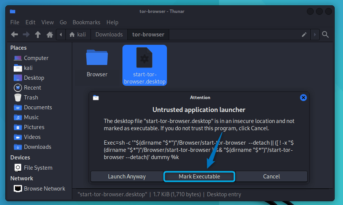Open the Edit menu
Screen dimensions: 343x205
30,22
